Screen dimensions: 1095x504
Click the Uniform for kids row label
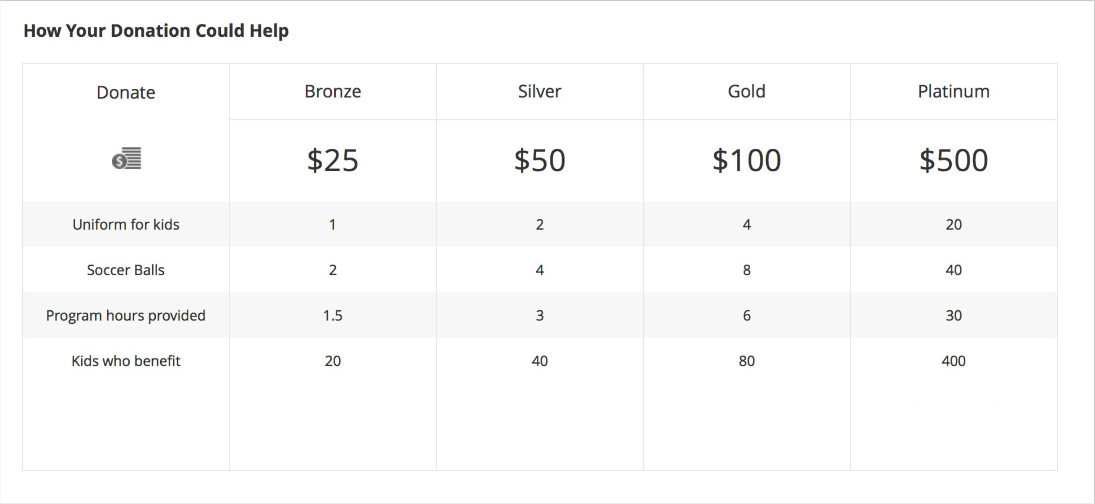click(x=126, y=224)
